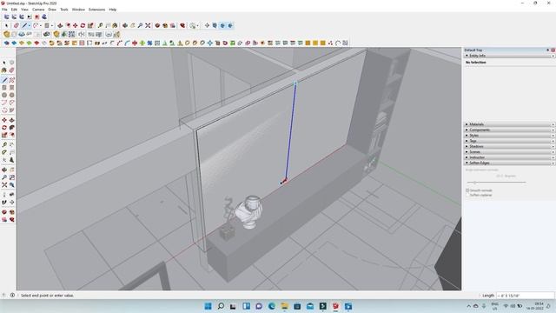The width and height of the screenshot is (556, 313).
Task: Open the Line tool dropdown arrow
Action: 30,25
